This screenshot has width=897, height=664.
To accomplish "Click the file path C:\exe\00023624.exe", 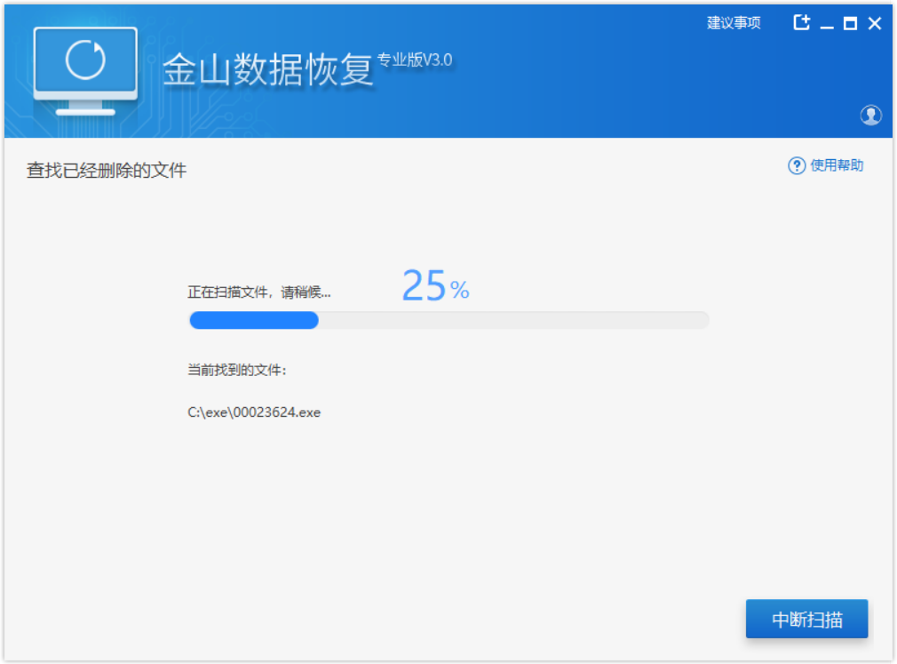I will (254, 412).
